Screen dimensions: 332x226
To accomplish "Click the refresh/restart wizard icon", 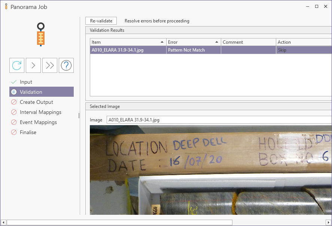I will (x=17, y=65).
